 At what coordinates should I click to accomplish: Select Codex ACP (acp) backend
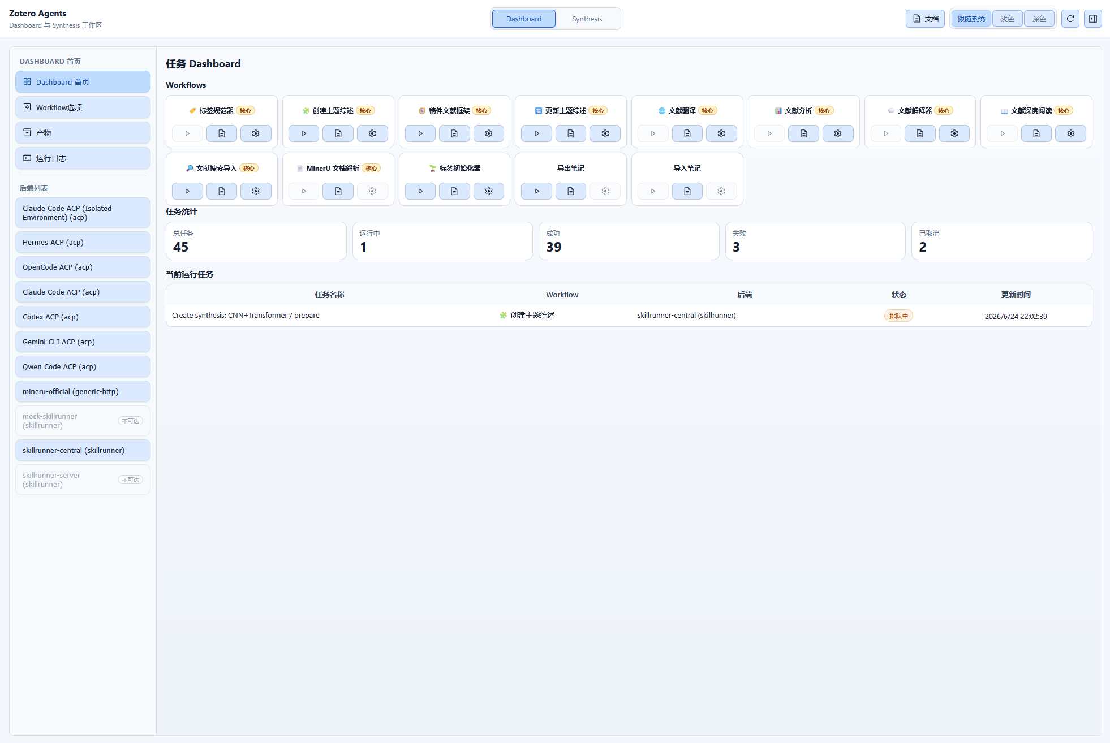83,317
